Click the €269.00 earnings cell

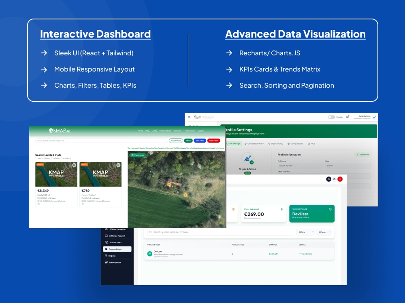point(273,254)
